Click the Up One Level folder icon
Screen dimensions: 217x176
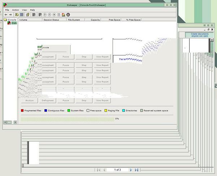pos(17,15)
